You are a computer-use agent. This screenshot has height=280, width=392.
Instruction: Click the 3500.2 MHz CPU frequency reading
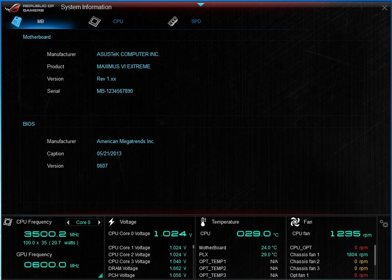coord(51,234)
